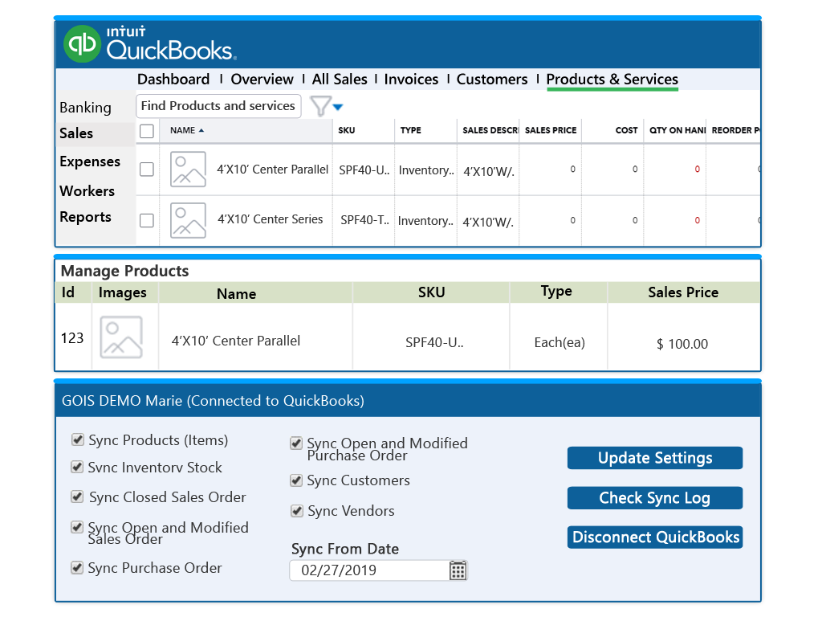822x617 pixels.
Task: Toggle Sync Products (Items) checkbox
Action: 78,439
